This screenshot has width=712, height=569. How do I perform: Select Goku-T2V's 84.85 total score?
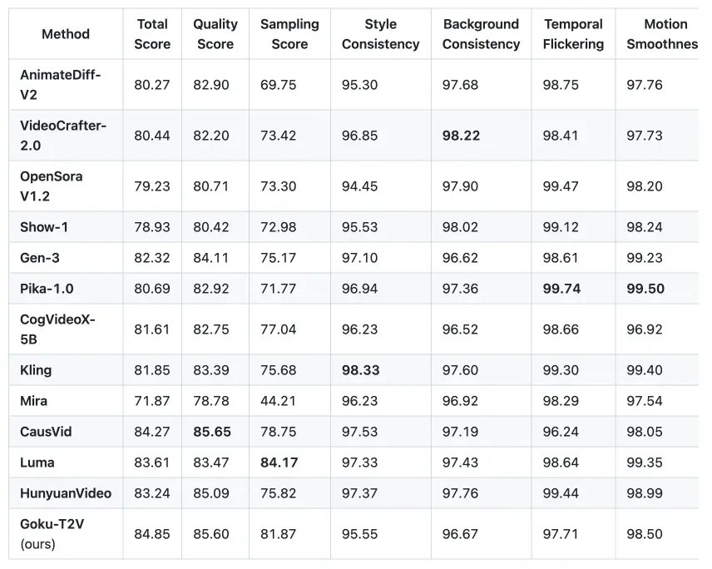[152, 534]
